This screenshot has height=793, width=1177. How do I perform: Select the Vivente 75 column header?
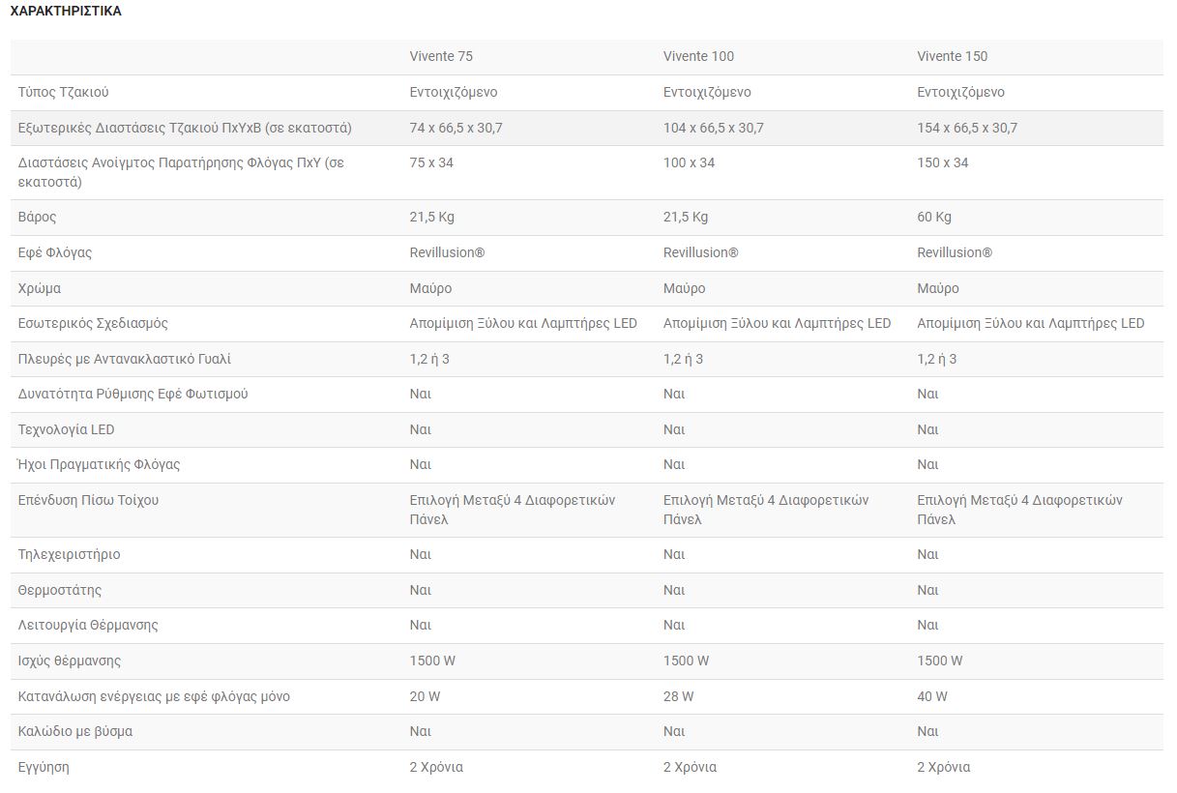441,56
